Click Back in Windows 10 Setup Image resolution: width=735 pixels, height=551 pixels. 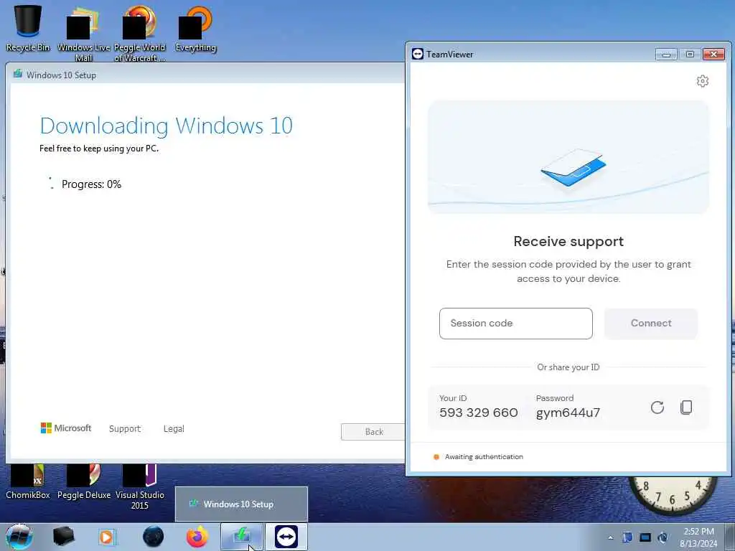pyautogui.click(x=373, y=432)
